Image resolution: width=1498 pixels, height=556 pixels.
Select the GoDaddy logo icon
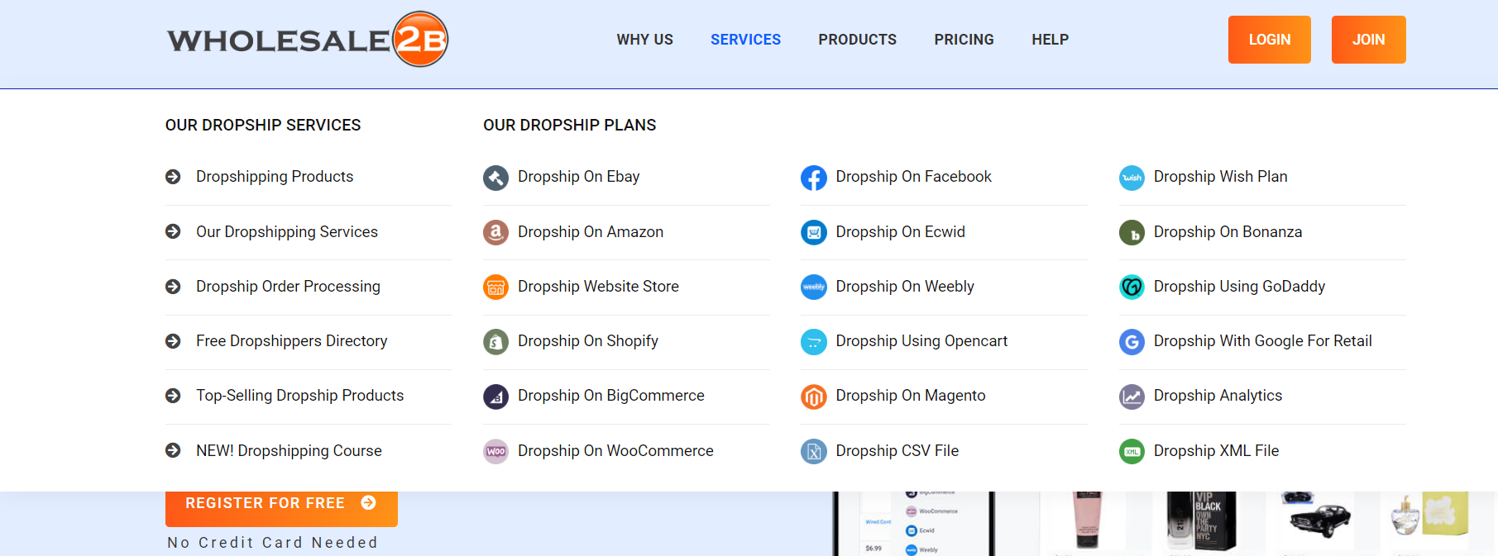1132,287
